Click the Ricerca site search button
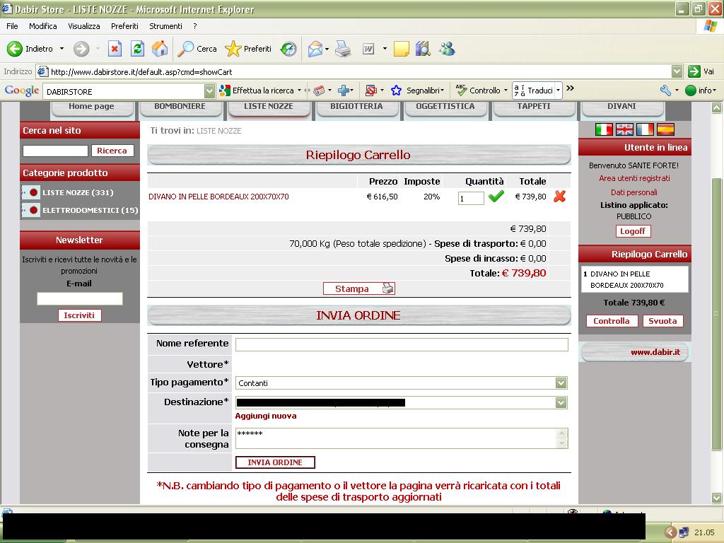 pyautogui.click(x=112, y=151)
